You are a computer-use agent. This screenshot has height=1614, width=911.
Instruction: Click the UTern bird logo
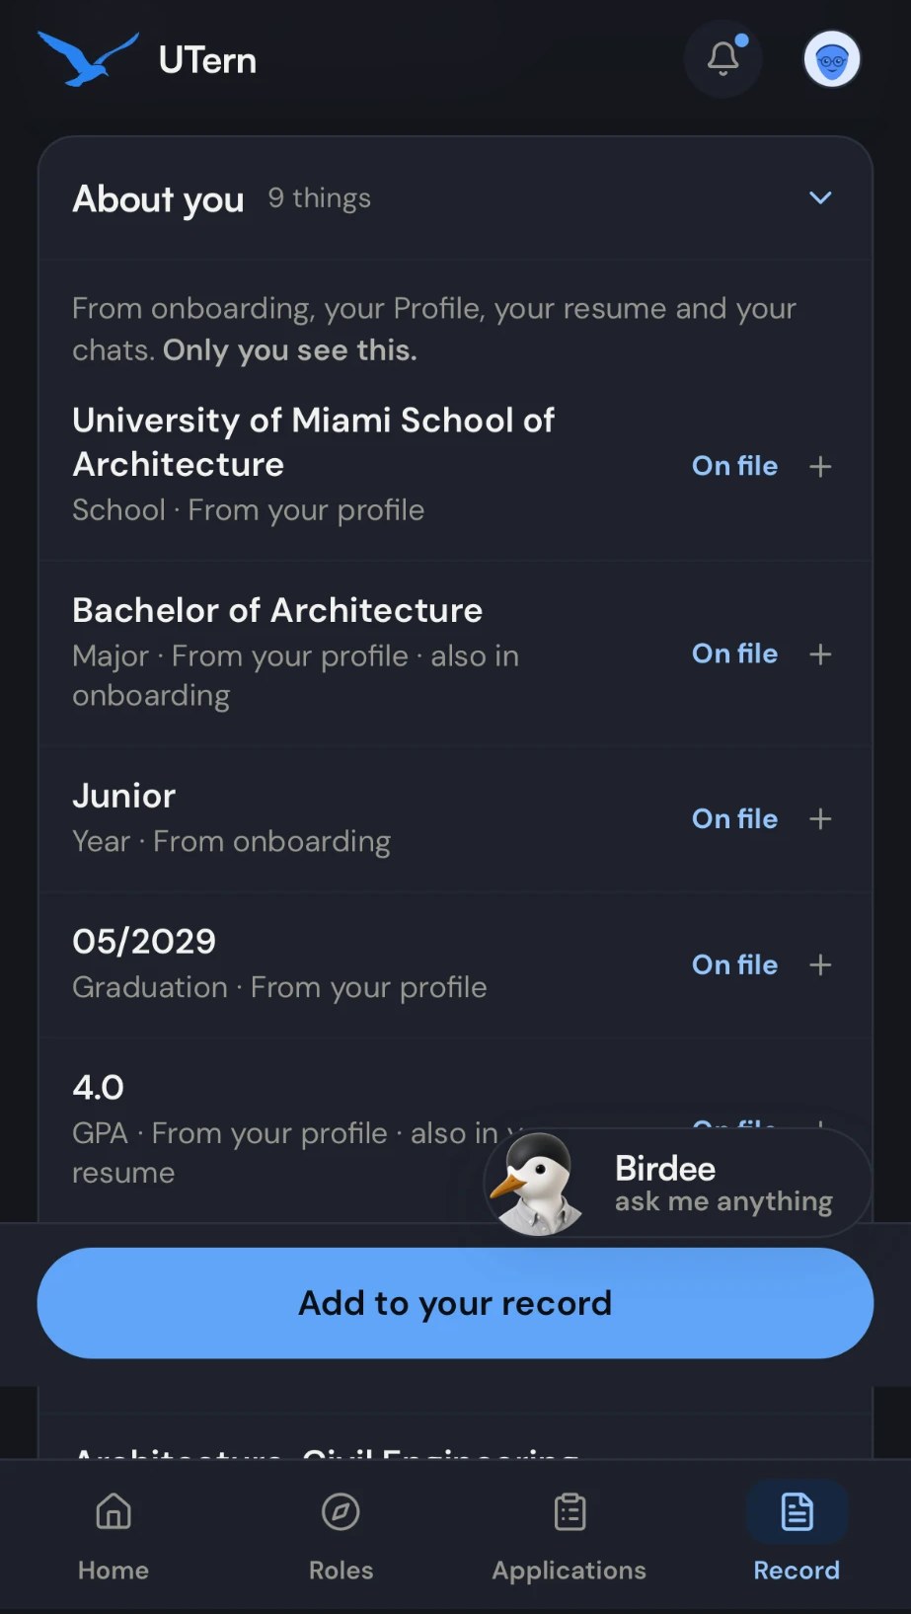click(88, 59)
